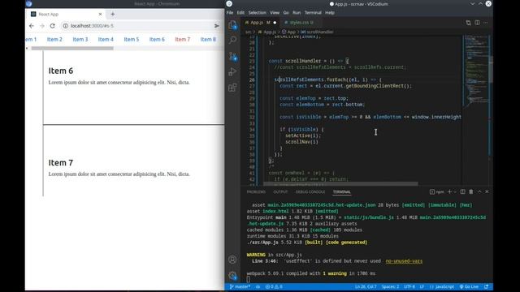Screen dimensions: 520x292
Task: Click the share icon in Chromium address bar
Action: 217,26
